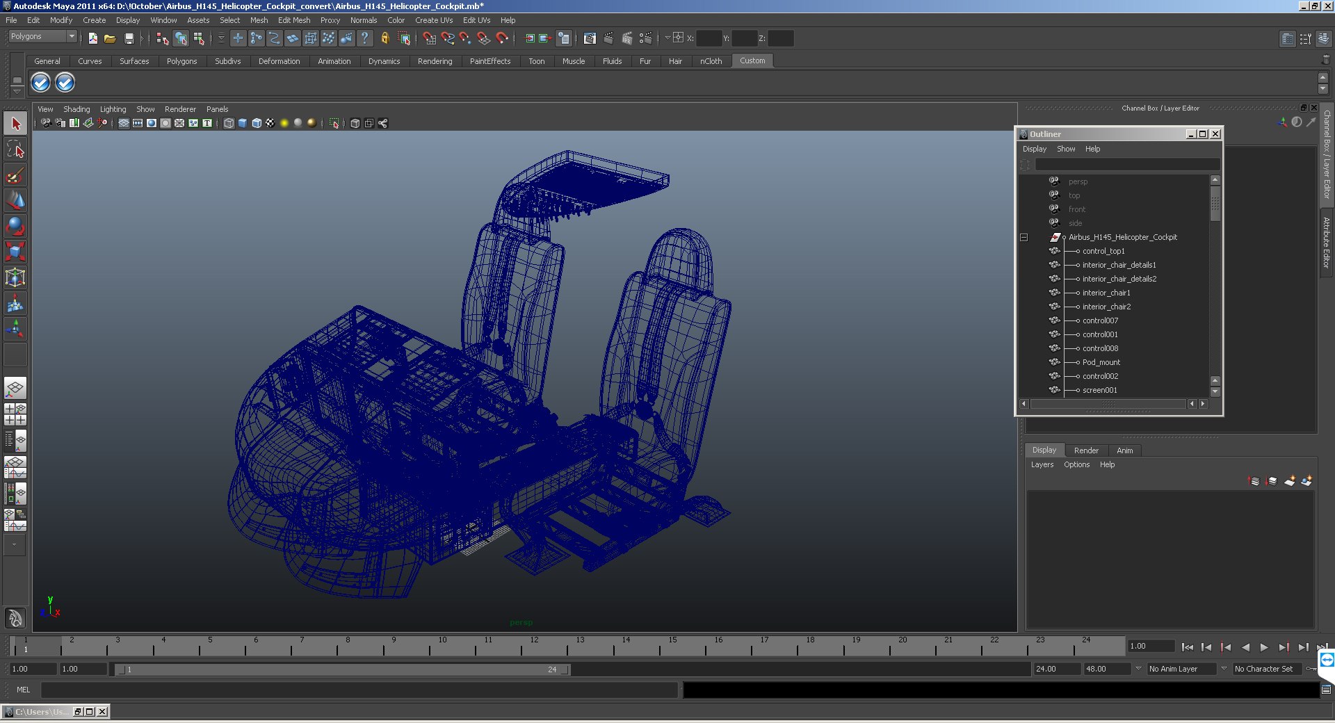This screenshot has width=1335, height=723.
Task: Open the selection mask dropdown arrow on status line
Action: pos(221,38)
